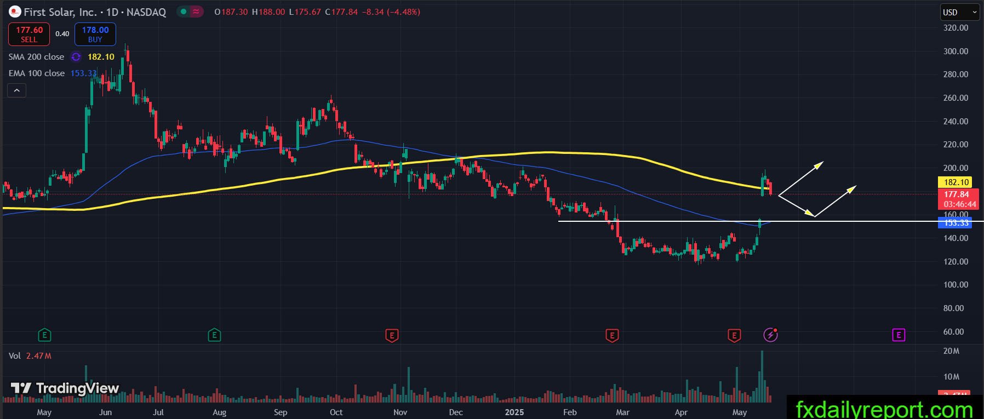This screenshot has height=419, width=984.
Task: Click 10M on the volume axis
Action: [x=951, y=377]
